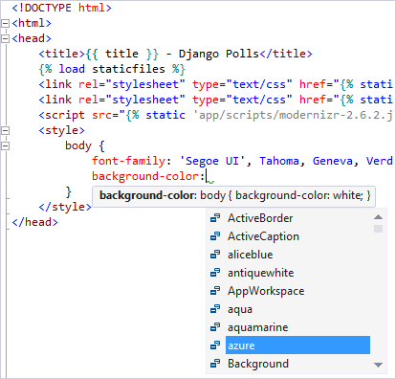Click the icon beside highlighted azure
Image resolution: width=396 pixels, height=379 pixels.
pos(215,346)
